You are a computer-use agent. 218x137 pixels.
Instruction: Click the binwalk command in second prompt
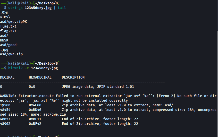coord(15,68)
